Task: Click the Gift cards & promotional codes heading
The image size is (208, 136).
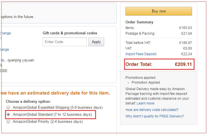Action: (70, 33)
